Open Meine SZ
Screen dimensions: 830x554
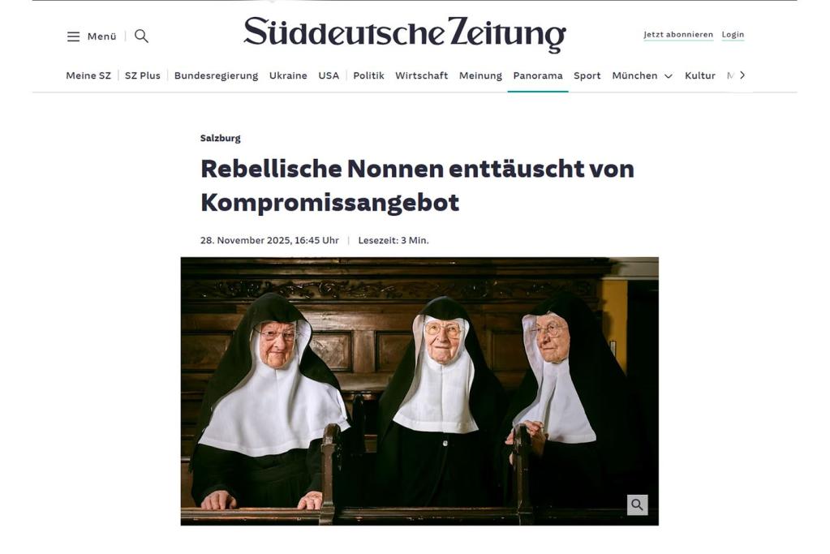point(88,75)
